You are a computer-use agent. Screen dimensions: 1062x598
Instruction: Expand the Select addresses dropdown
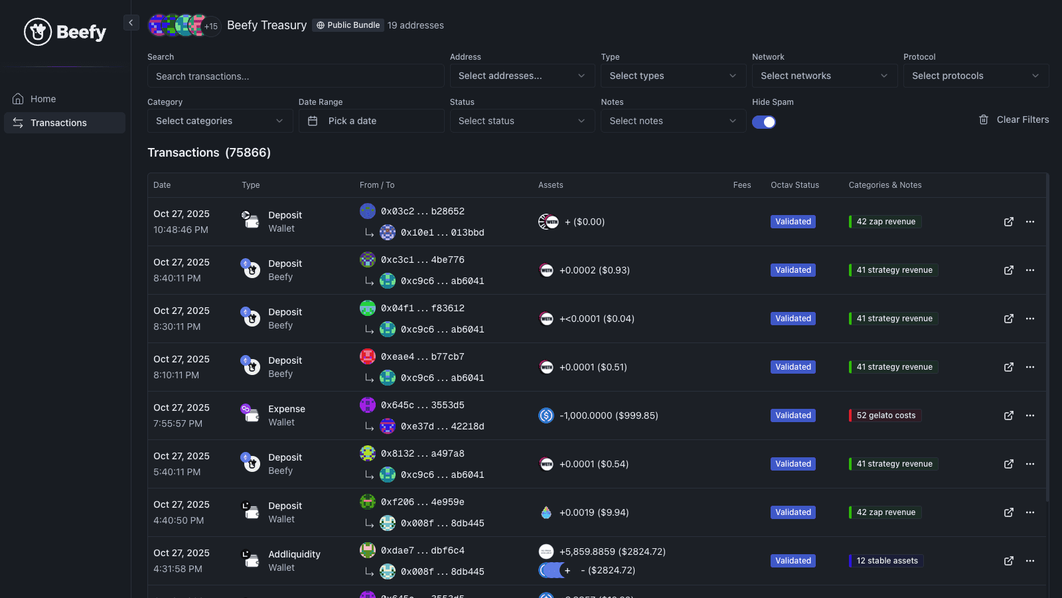pyautogui.click(x=522, y=76)
